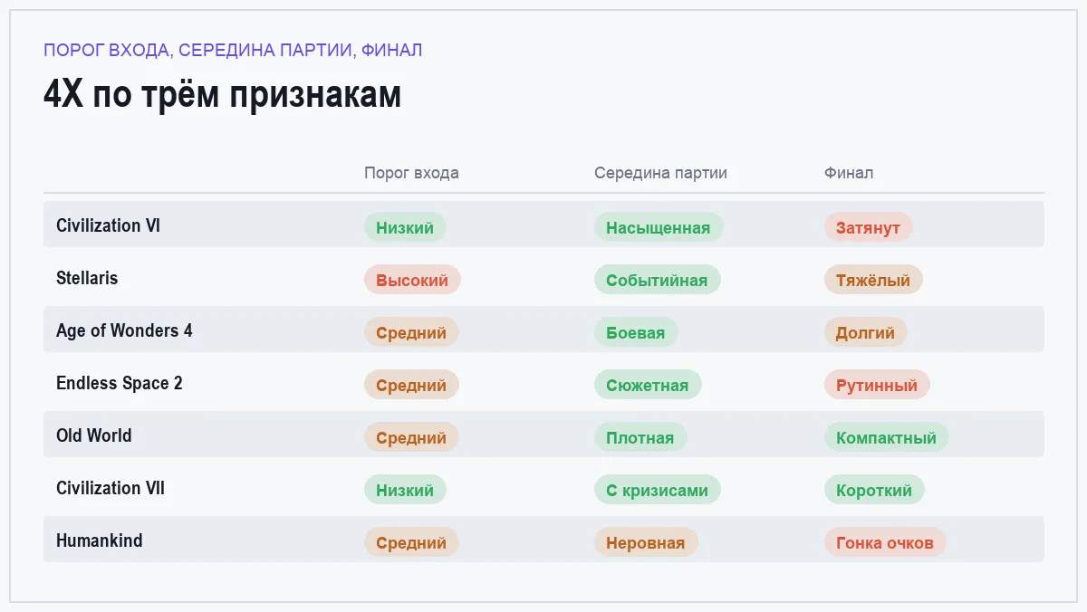Click the "Endless Space 2" row name
This screenshot has height=612, width=1087.
120,383
